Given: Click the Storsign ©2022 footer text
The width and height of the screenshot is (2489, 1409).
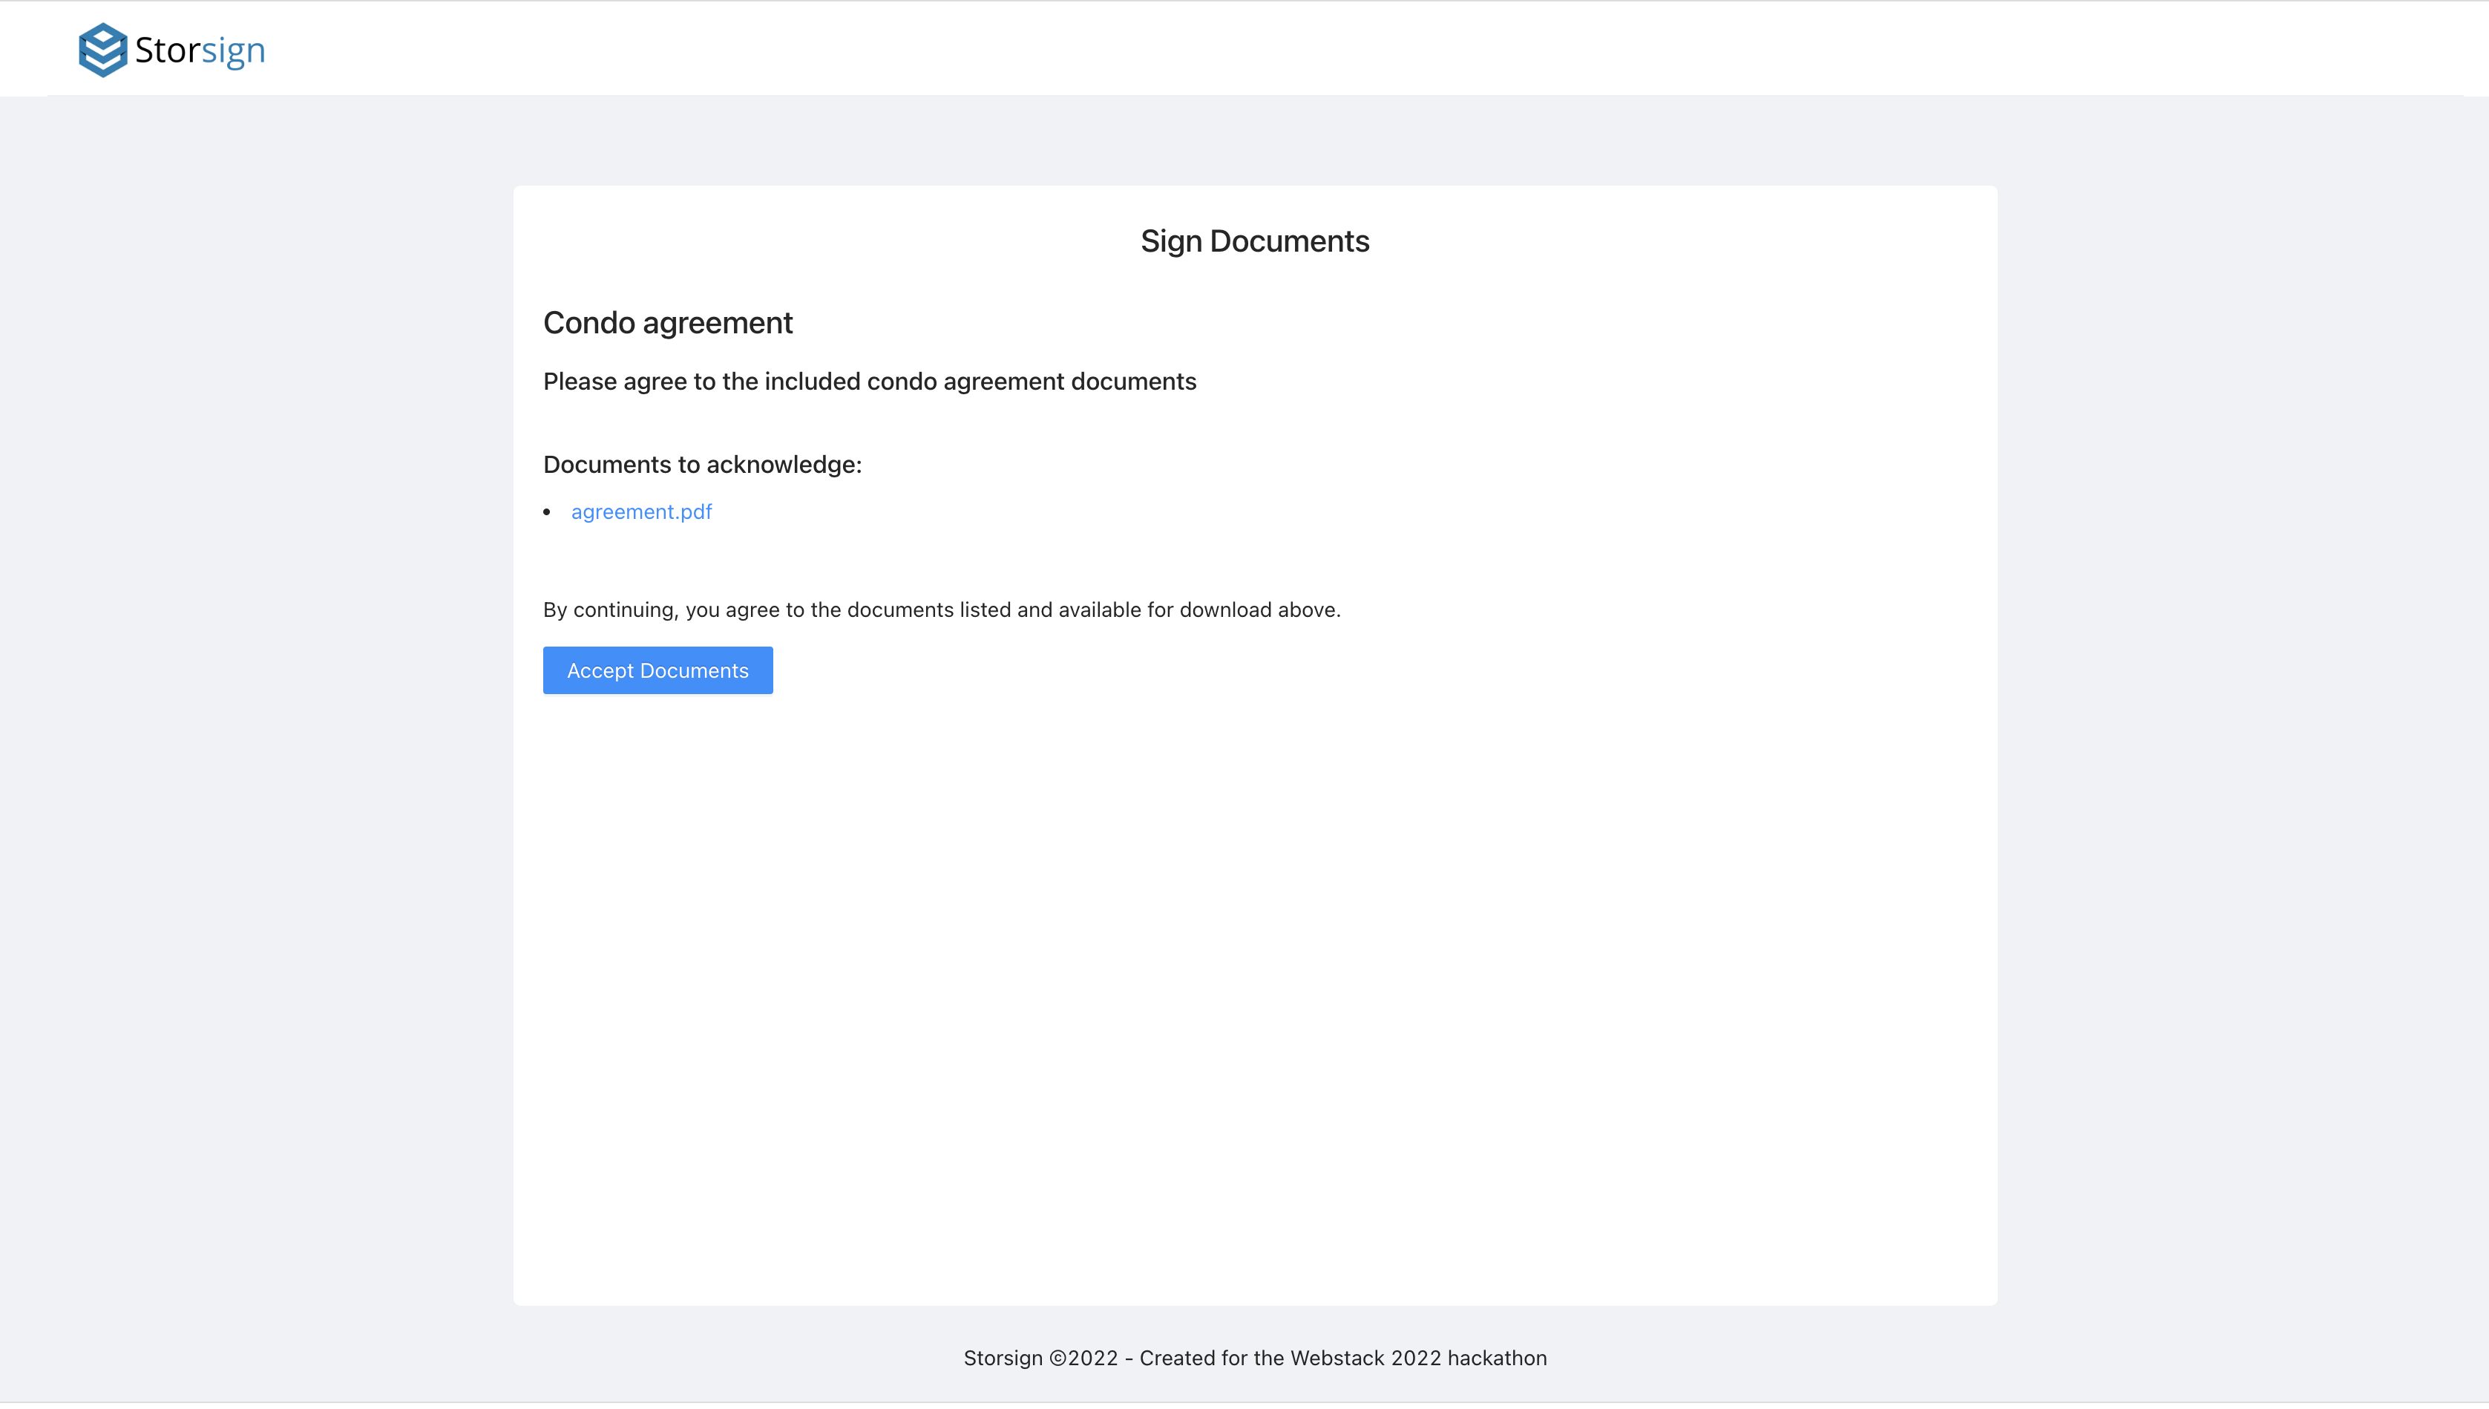Looking at the screenshot, I should click(1041, 1358).
